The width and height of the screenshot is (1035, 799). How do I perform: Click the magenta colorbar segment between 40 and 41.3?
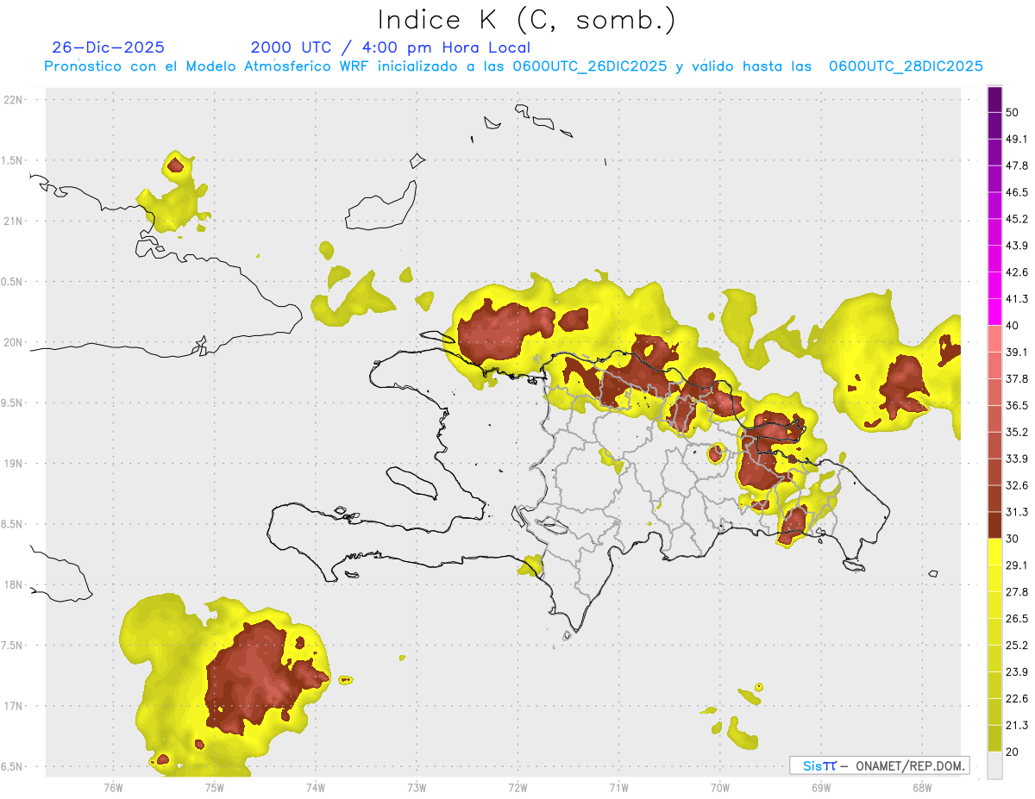pos(994,312)
